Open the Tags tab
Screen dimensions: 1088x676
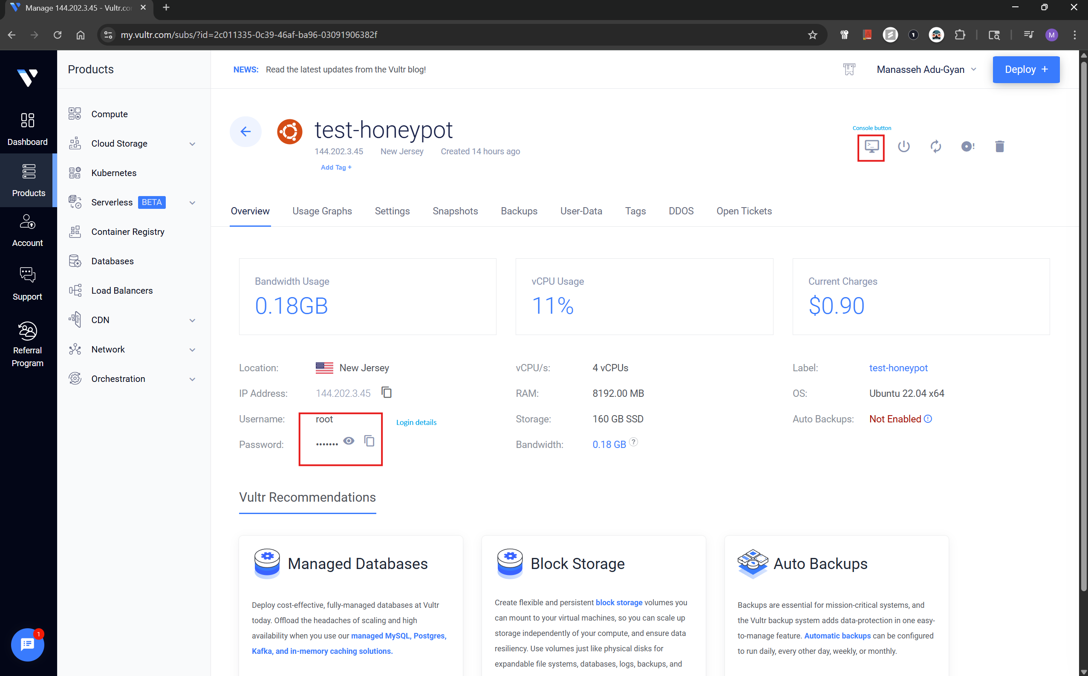[x=635, y=211]
